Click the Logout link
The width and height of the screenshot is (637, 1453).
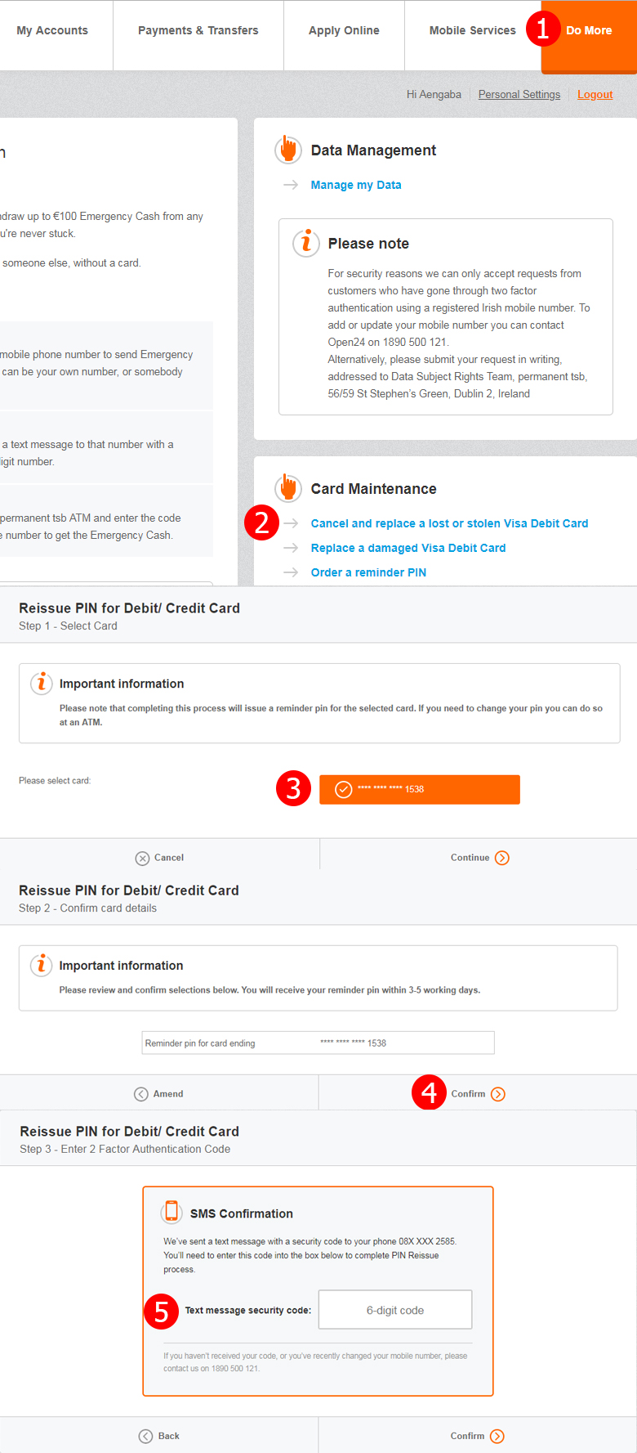click(595, 95)
